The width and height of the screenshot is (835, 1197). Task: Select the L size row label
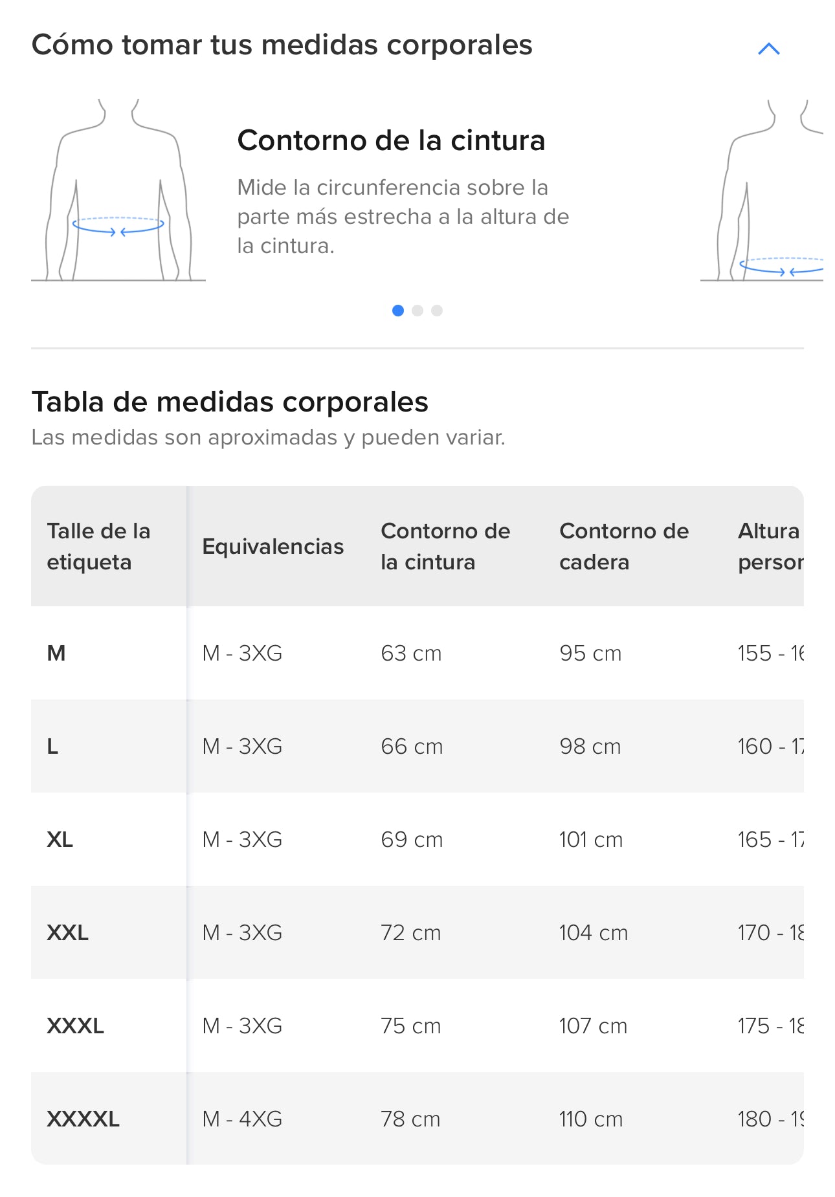pos(52,746)
